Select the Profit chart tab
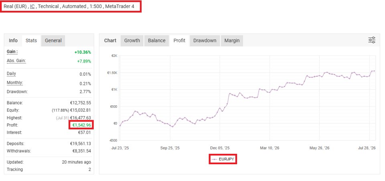 coord(179,40)
